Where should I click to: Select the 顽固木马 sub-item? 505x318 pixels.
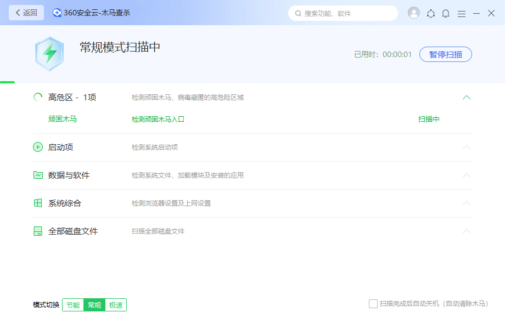[x=63, y=120]
